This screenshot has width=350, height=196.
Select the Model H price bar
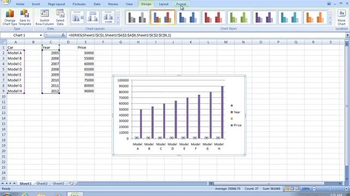[223, 112]
